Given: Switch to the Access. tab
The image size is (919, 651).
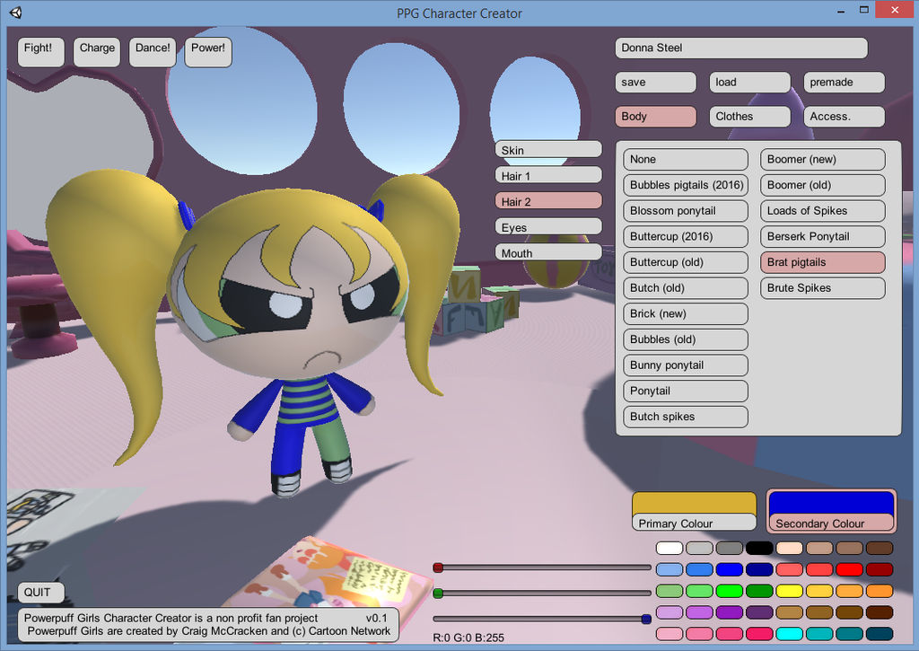Looking at the screenshot, I should tap(843, 116).
